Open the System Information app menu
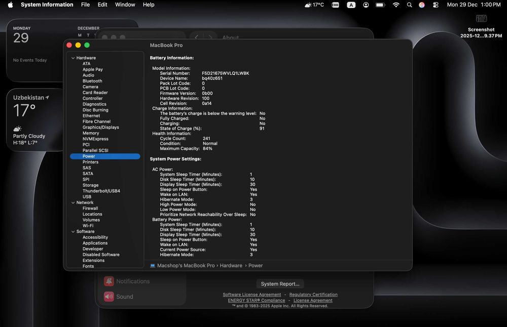 click(47, 5)
